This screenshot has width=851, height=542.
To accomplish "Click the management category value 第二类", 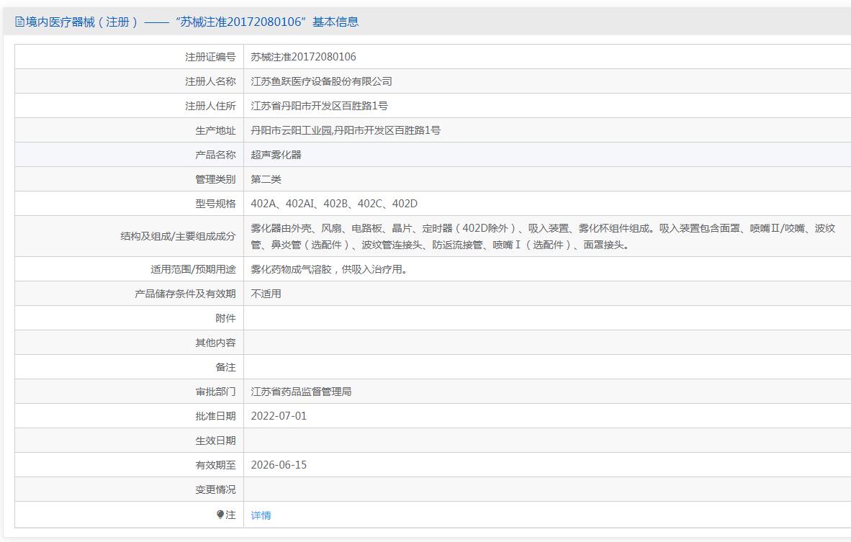I will click(x=266, y=179).
